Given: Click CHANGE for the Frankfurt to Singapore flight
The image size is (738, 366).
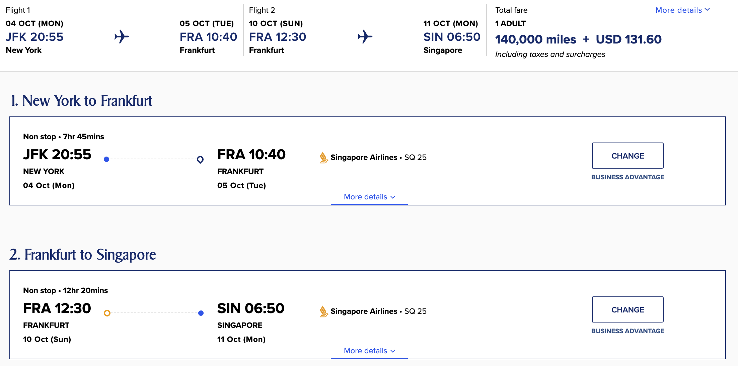Looking at the screenshot, I should point(628,309).
